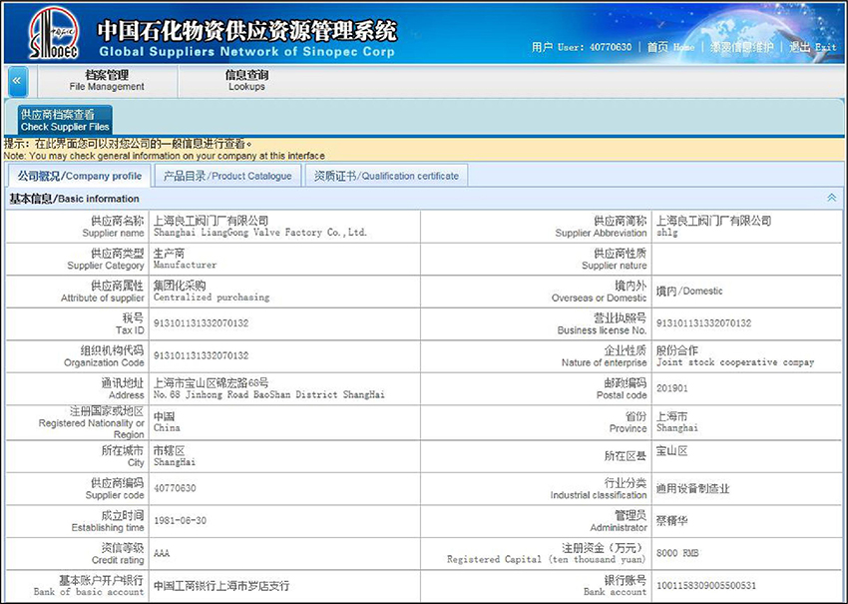
Task: Open the Lookups menu
Action: coord(246,81)
